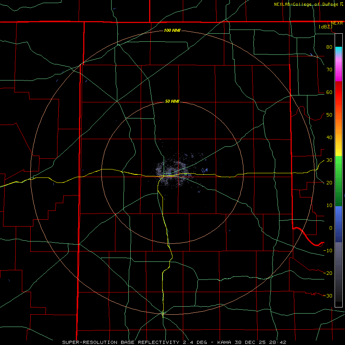Click the blue segment of reflectivity color bar
Image resolution: width=345 pixels, height=345 pixels.
[x=338, y=224]
